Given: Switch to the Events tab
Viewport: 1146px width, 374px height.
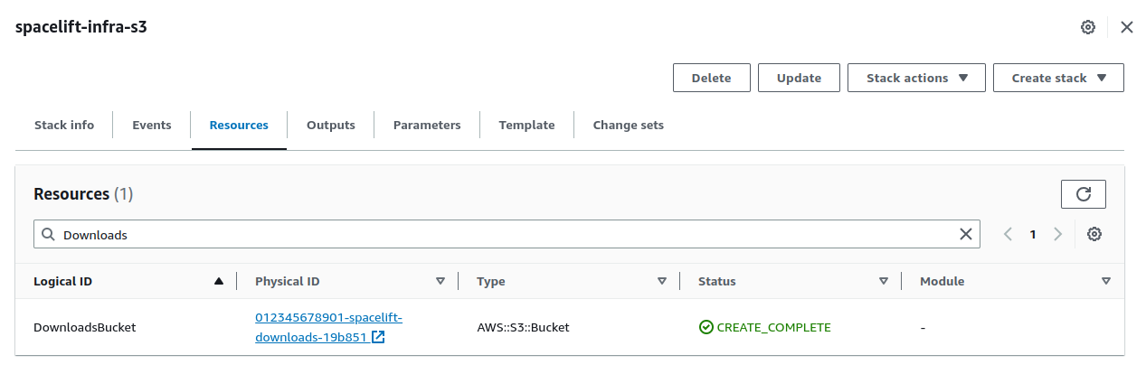Looking at the screenshot, I should tap(151, 126).
